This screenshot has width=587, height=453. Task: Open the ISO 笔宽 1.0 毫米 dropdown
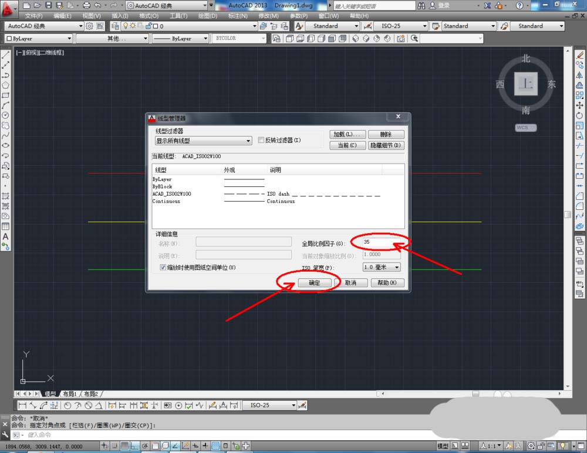[x=382, y=267]
